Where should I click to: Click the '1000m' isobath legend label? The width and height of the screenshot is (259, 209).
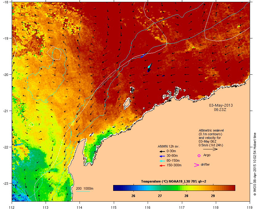[x=88, y=188]
